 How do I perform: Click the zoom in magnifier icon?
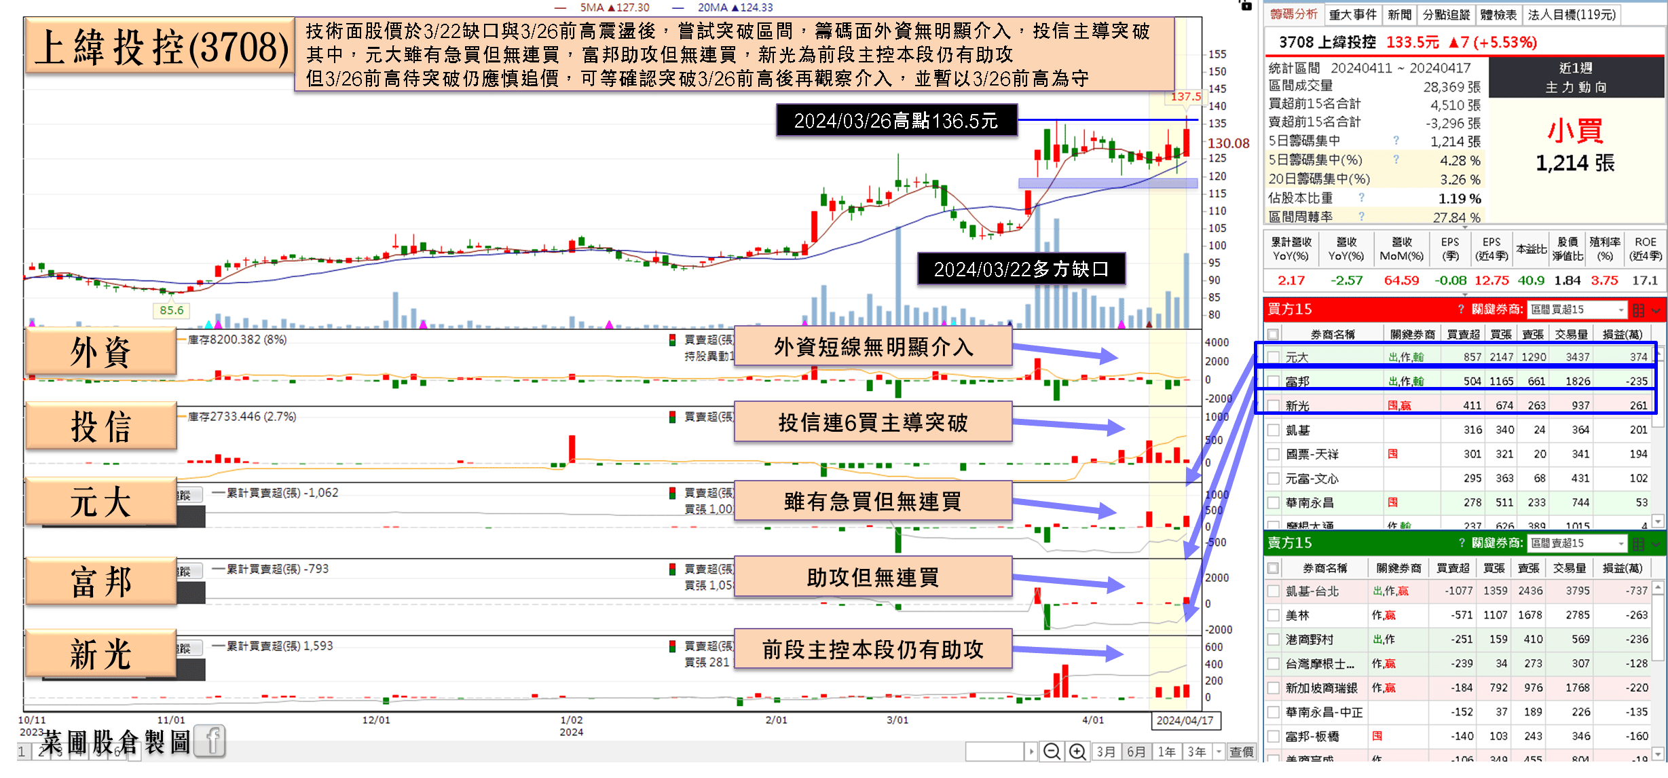coord(1077,752)
